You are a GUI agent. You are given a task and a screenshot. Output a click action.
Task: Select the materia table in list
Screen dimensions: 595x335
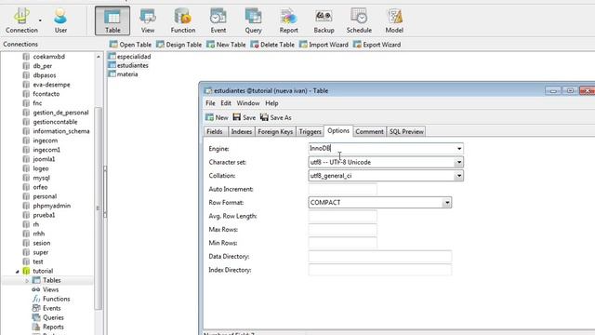(x=124, y=74)
